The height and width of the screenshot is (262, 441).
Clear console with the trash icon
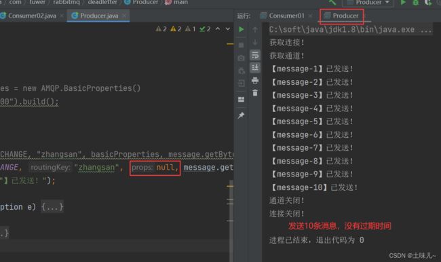point(255,93)
